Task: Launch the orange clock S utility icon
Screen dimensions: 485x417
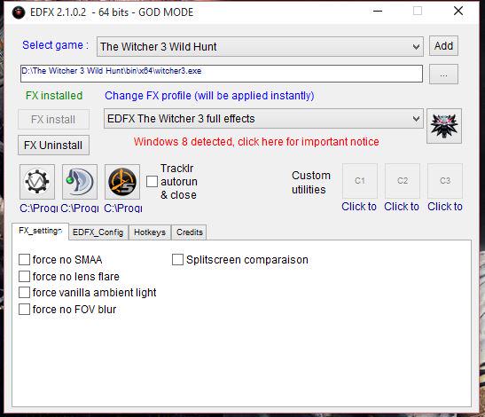Action: pos(122,182)
